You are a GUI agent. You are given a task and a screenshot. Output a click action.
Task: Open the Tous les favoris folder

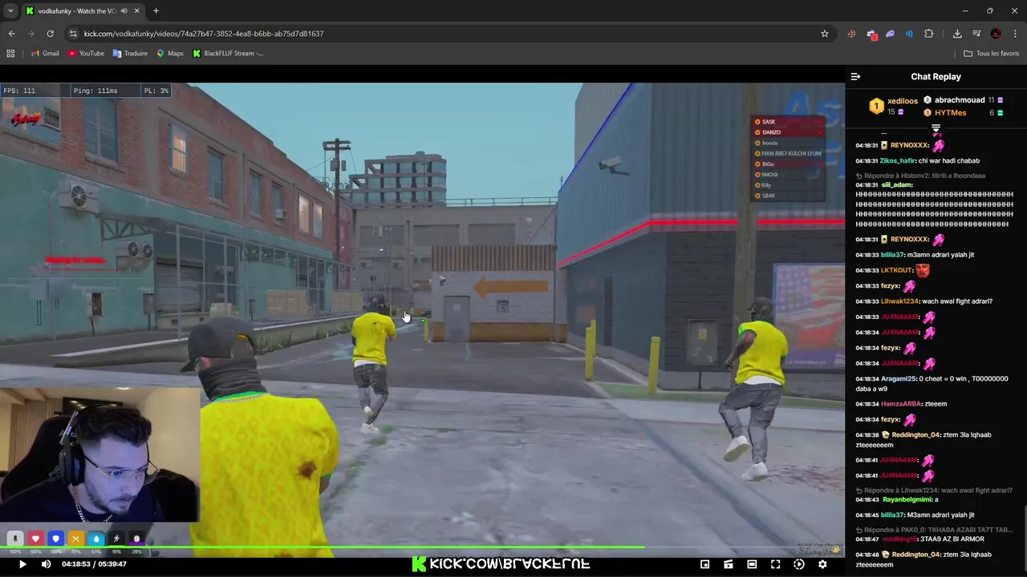click(991, 54)
